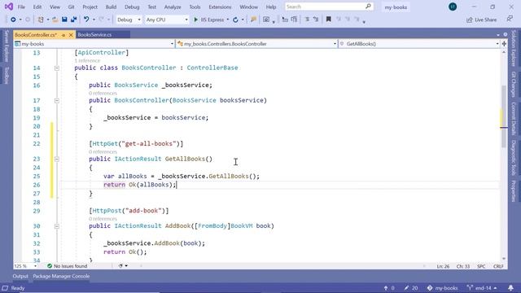Open the Debug configuration dropdown
This screenshot has height=293, width=521.
(129, 20)
